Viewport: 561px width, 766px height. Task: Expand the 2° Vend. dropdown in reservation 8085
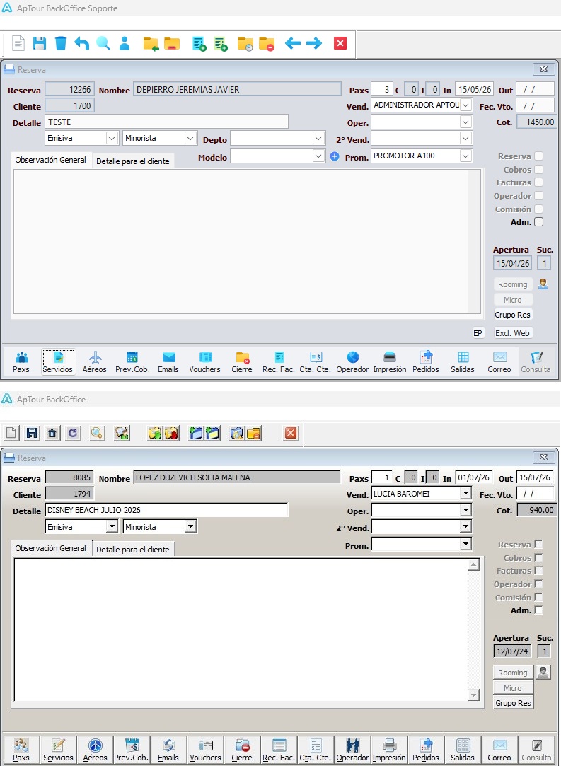pyautogui.click(x=465, y=527)
